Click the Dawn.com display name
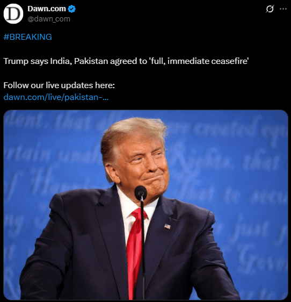 point(47,9)
